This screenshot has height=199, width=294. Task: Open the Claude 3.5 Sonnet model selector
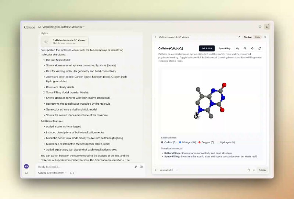[x=52, y=173]
